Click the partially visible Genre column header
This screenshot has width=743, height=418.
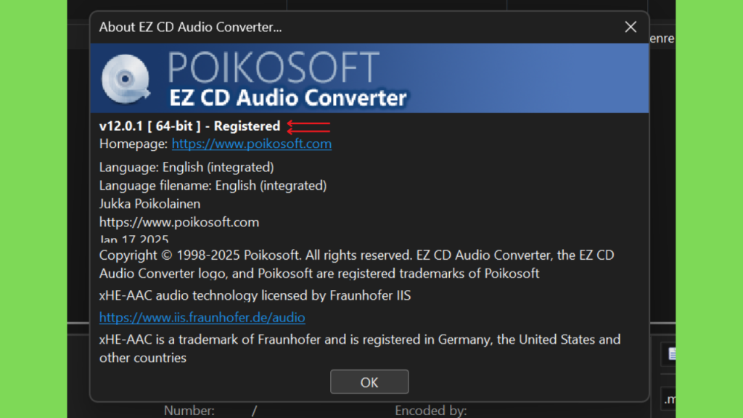[662, 38]
